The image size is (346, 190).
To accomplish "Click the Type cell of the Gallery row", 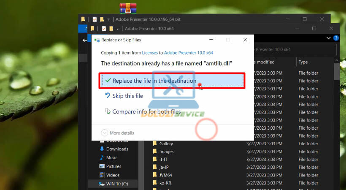I will [x=308, y=144].
